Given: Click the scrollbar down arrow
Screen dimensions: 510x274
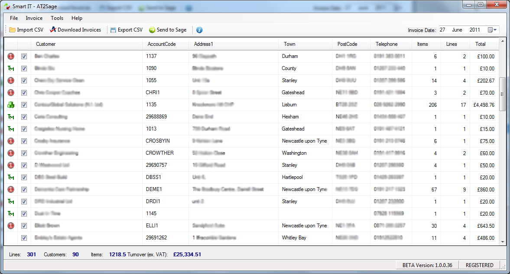Looking at the screenshot, I should (503, 242).
